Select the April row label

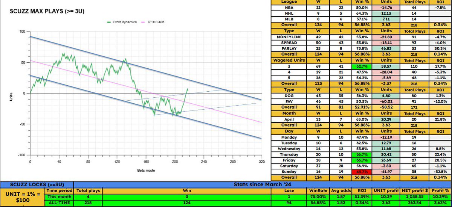(x=289, y=119)
